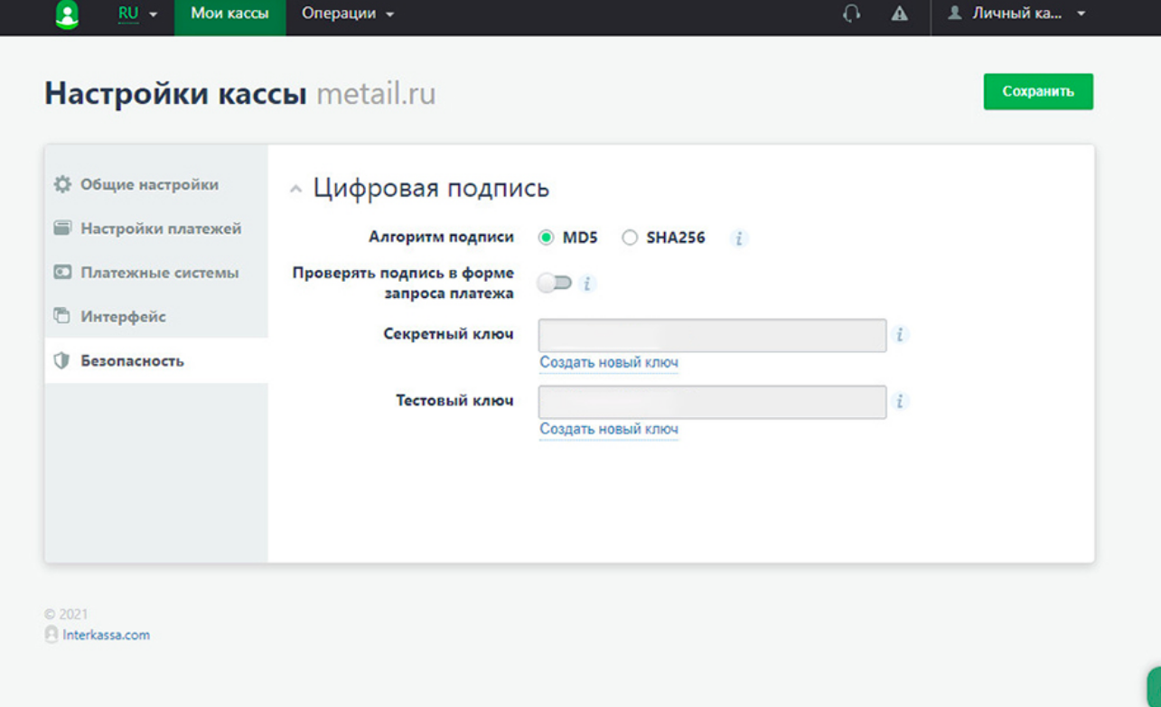This screenshot has height=707, width=1161.
Task: Collapse the Цифровая подпись section
Action: [295, 190]
